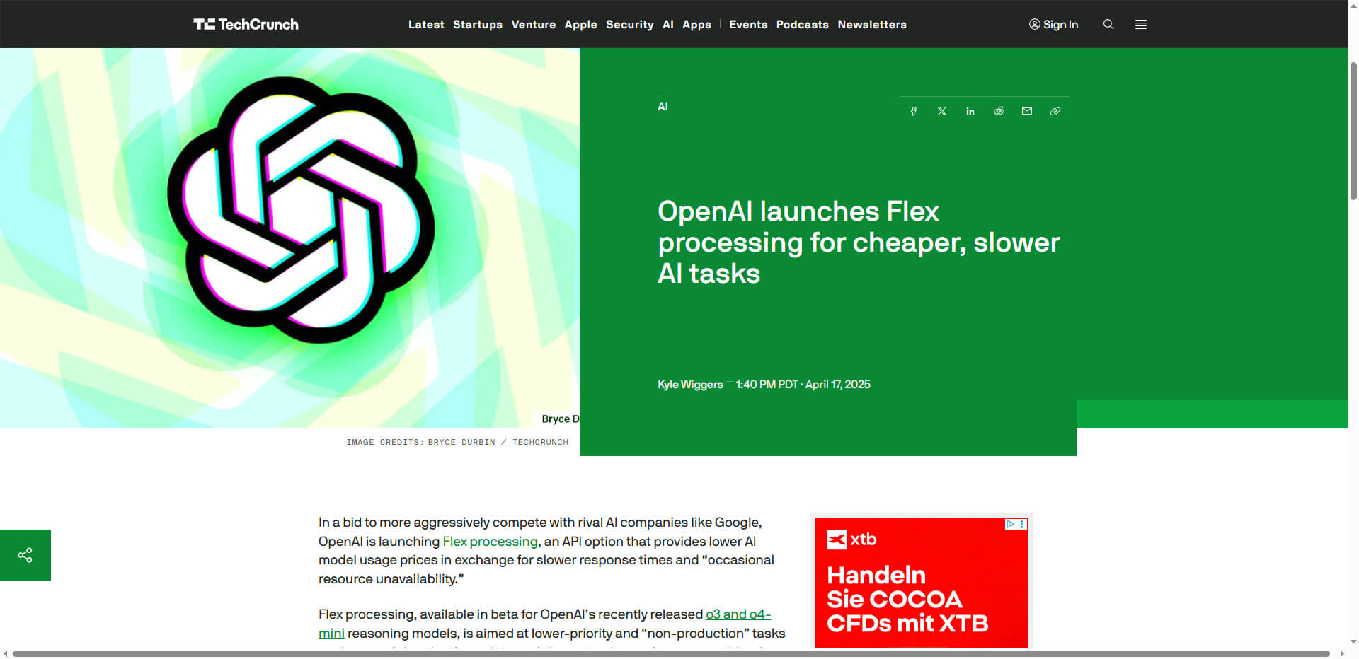Click the image credits Bryce Durbin caption
The width and height of the screenshot is (1359, 659).
coord(457,442)
